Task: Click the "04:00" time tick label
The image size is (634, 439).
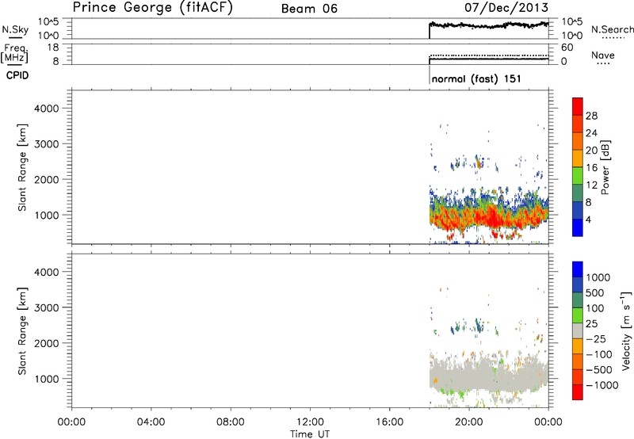Action: pyautogui.click(x=151, y=422)
